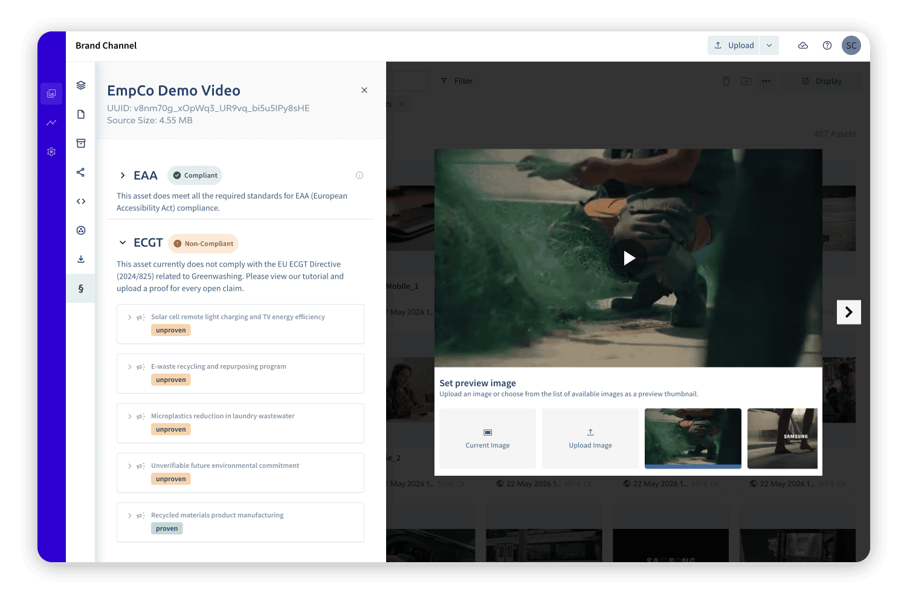Click the EAA info icon

(x=360, y=175)
